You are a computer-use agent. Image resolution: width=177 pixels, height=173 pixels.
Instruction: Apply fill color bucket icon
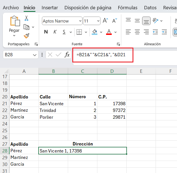click(95, 32)
